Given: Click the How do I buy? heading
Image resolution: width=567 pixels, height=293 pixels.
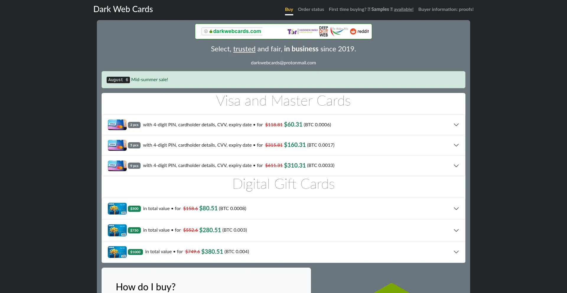Looking at the screenshot, I should coord(146,287).
